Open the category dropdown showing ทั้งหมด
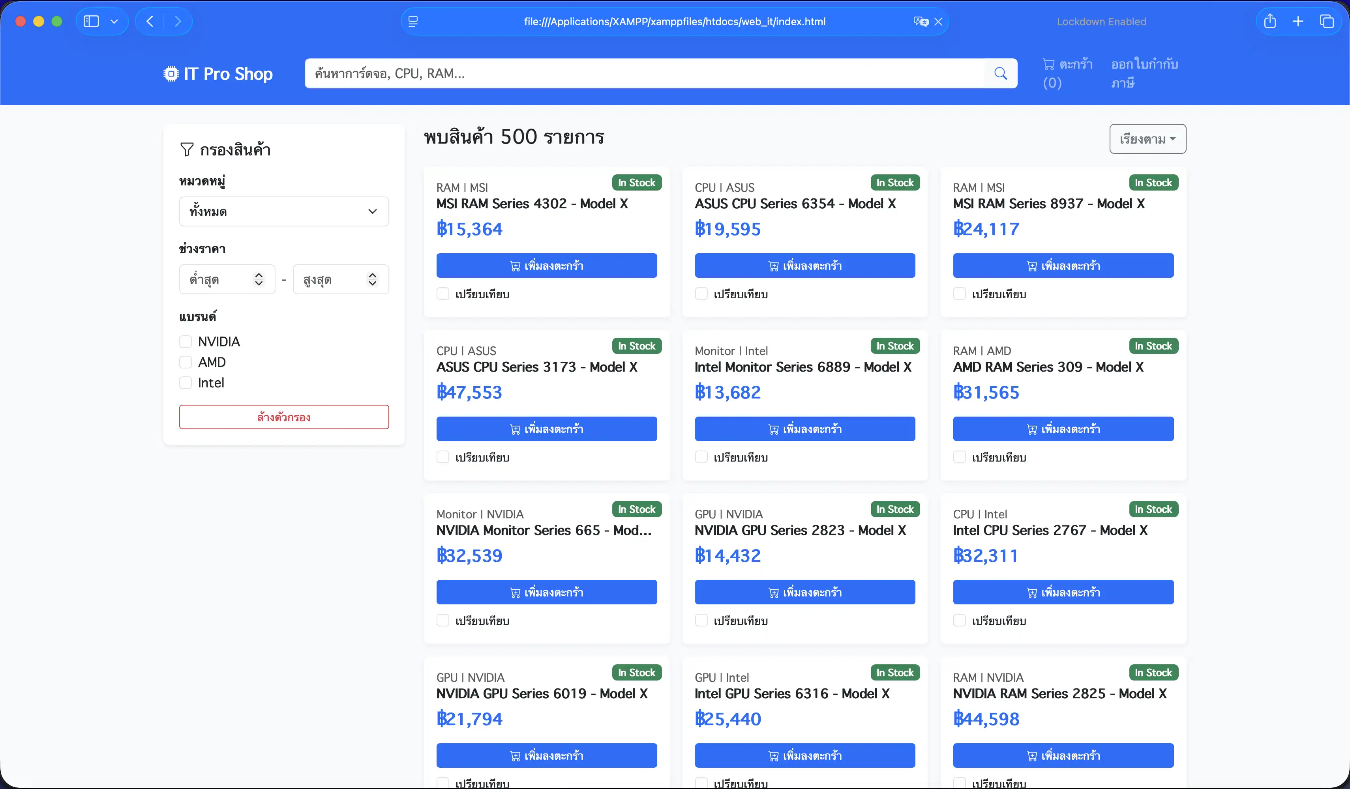The image size is (1350, 789). click(x=283, y=211)
